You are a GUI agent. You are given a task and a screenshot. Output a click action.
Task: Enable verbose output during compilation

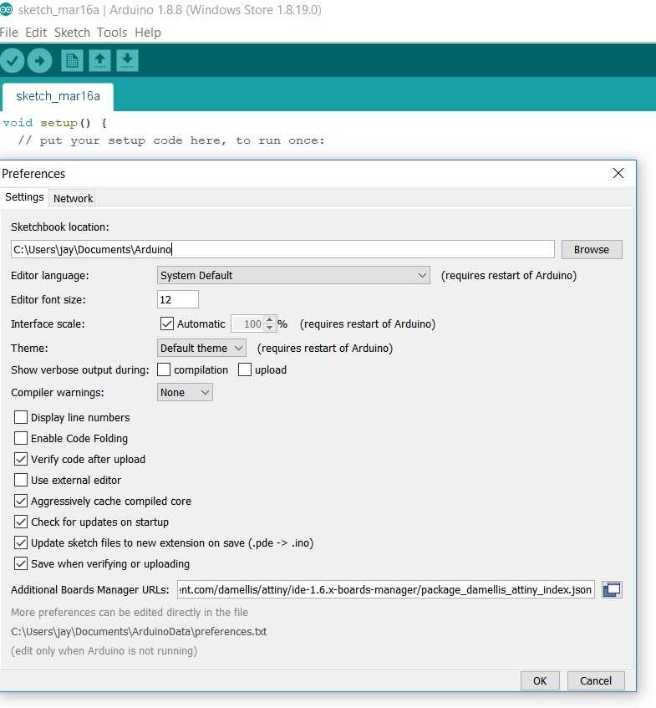point(164,369)
